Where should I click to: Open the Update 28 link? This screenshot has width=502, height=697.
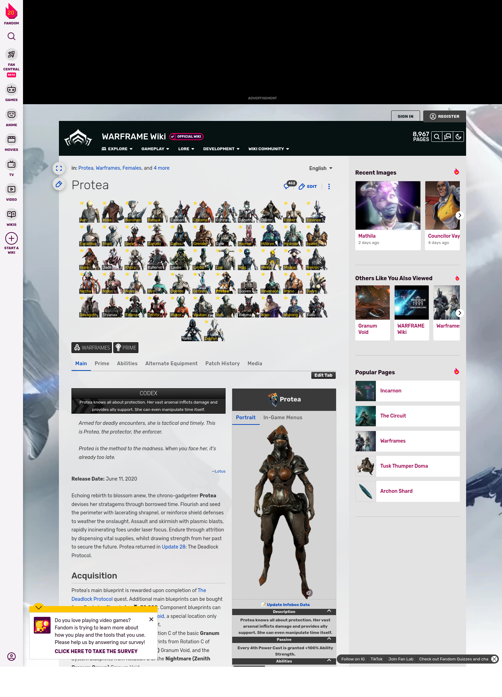[174, 547]
